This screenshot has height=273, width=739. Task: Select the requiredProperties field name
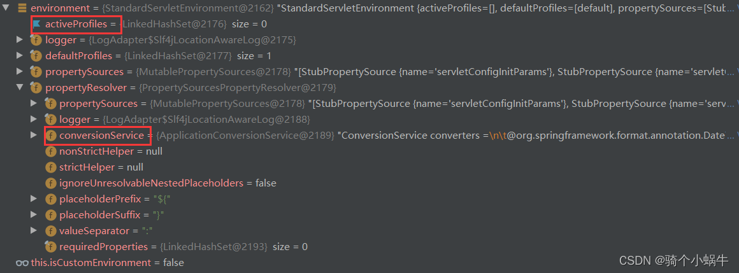click(104, 247)
